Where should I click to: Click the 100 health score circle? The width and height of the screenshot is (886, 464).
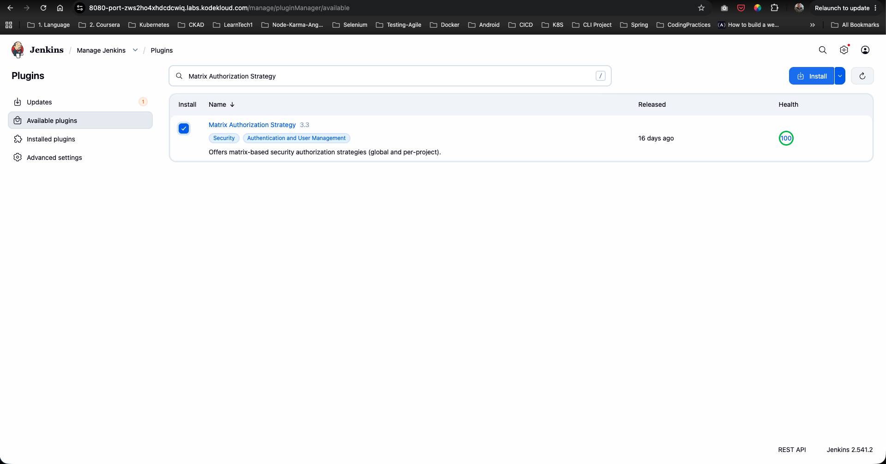(786, 138)
